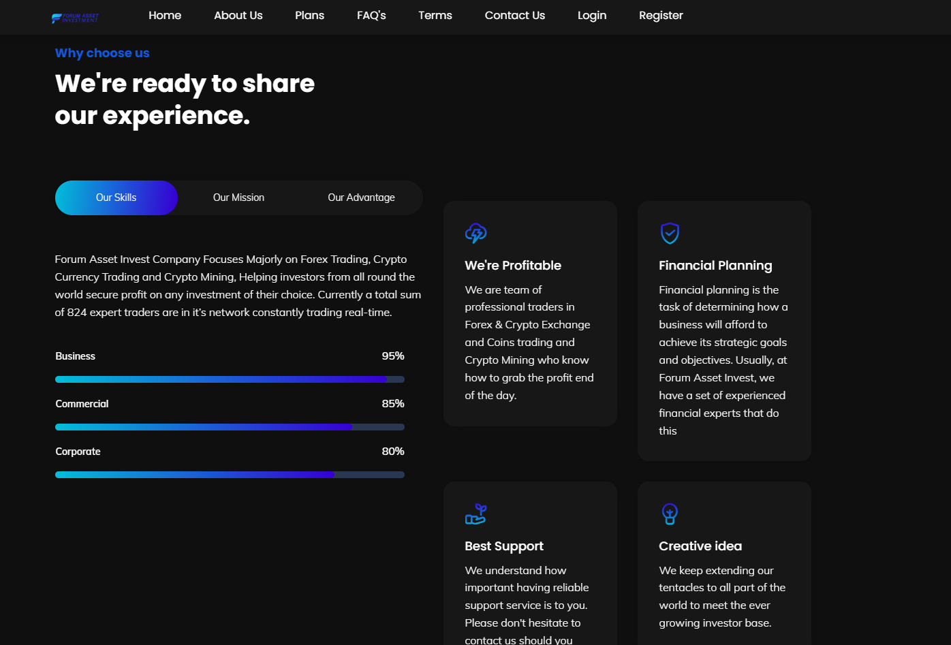Navigate to the FAQ's page
The height and width of the screenshot is (645, 951).
tap(371, 16)
